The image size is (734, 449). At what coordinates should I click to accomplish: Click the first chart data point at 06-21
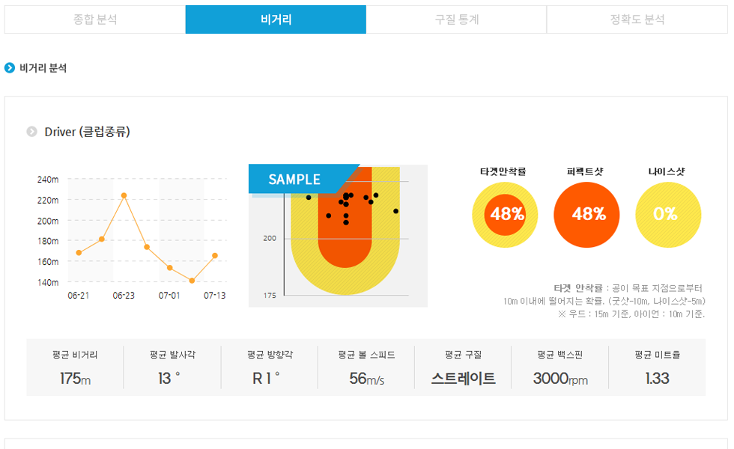pyautogui.click(x=79, y=253)
